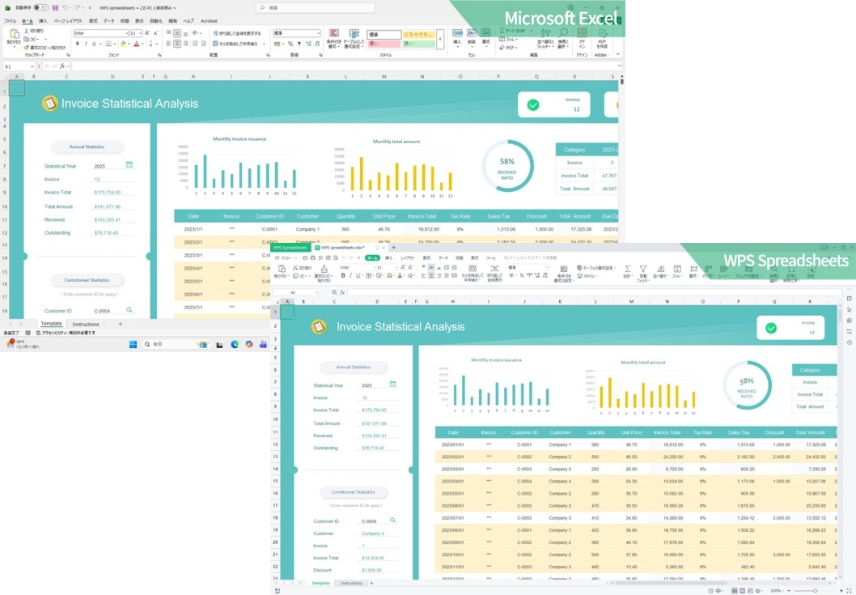Click the magnifier beside Customer ID in WPS

392,521
